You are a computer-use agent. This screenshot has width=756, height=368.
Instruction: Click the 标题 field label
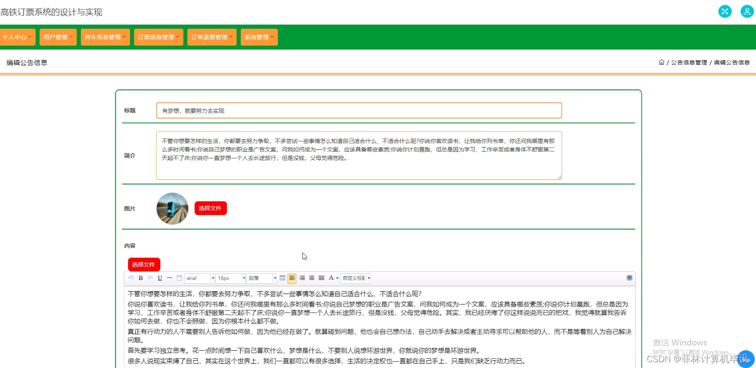[130, 110]
